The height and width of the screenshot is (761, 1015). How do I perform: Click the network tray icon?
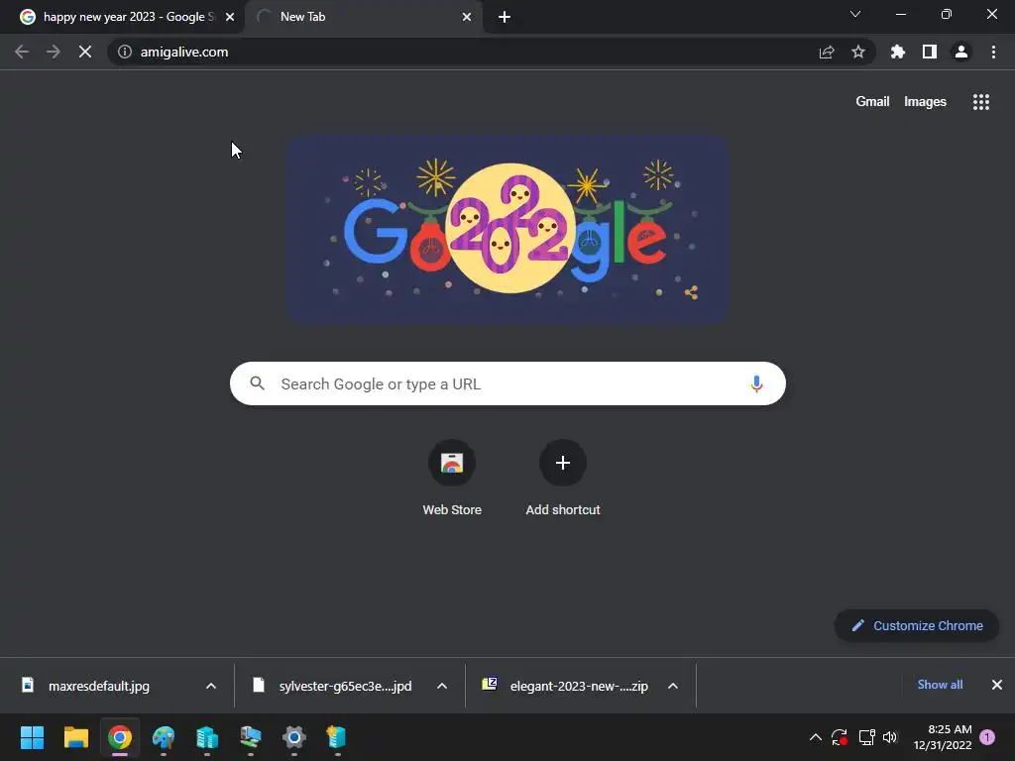click(866, 737)
